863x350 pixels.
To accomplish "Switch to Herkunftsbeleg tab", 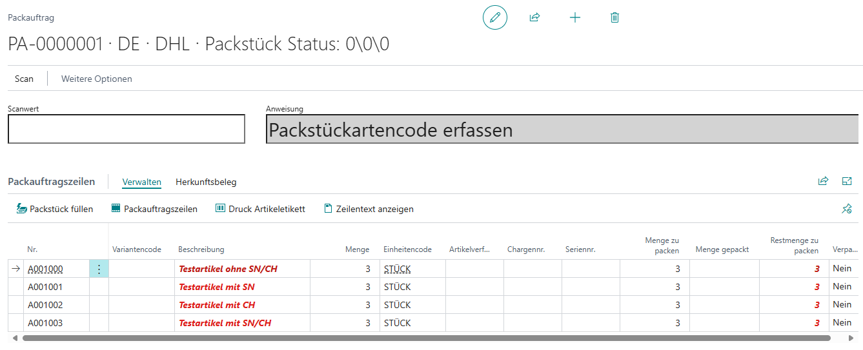I will 206,182.
